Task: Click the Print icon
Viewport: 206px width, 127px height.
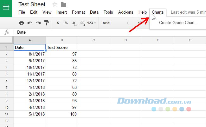Action: 22,23
